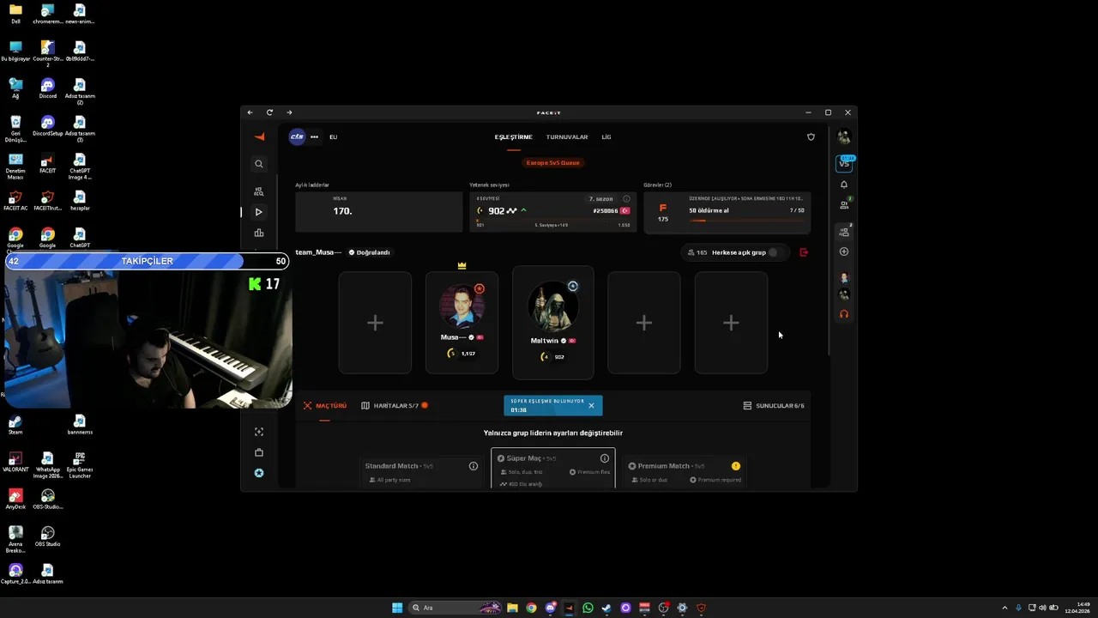Click the blue star badge sidebar icon
The image size is (1098, 618).
259,473
